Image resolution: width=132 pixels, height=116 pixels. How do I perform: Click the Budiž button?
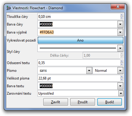[109, 102]
